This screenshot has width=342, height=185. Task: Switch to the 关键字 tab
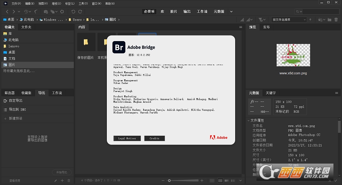271,92
